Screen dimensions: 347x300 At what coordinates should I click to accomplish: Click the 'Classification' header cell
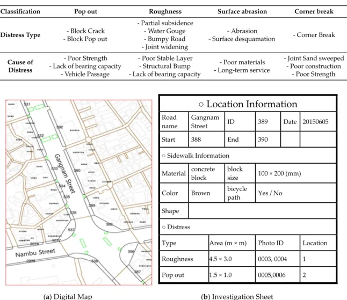[x=20, y=11]
